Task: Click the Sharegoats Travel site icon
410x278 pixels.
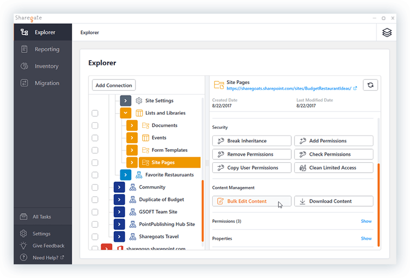Action: point(133,236)
